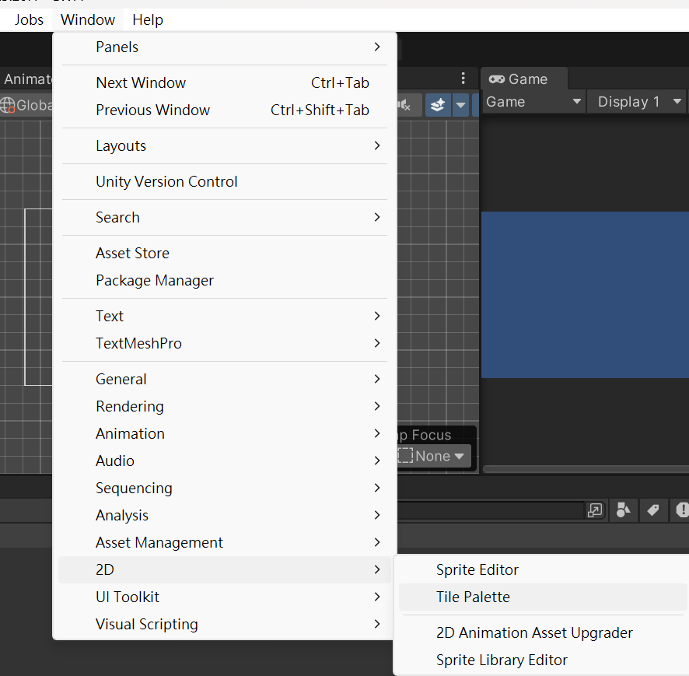Open the Help menu
The image size is (689, 676).
pos(148,19)
